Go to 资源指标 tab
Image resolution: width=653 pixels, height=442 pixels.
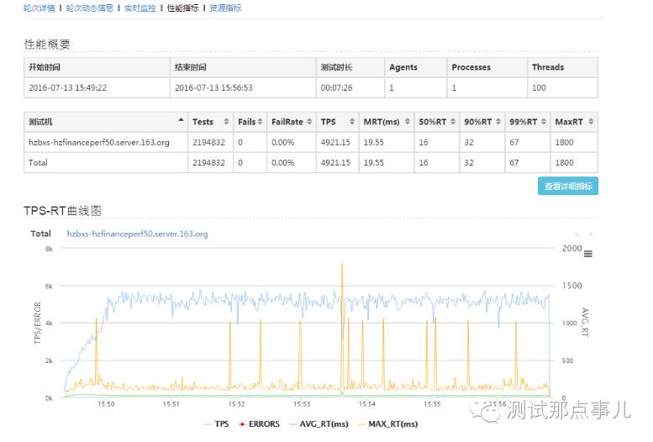225,8
